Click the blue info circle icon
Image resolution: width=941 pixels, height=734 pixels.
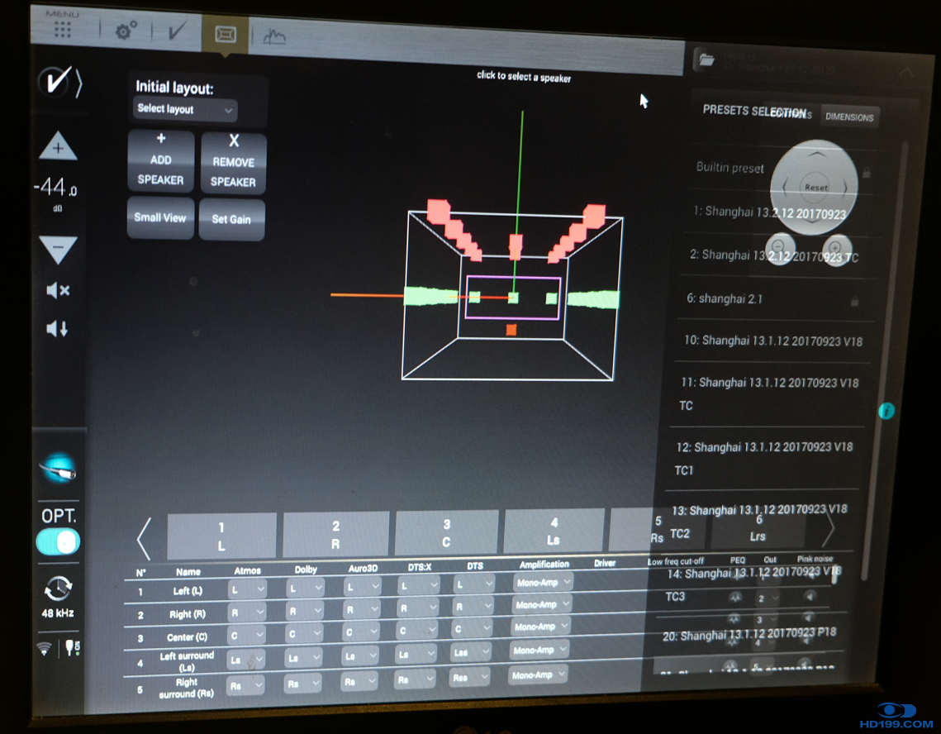point(886,410)
